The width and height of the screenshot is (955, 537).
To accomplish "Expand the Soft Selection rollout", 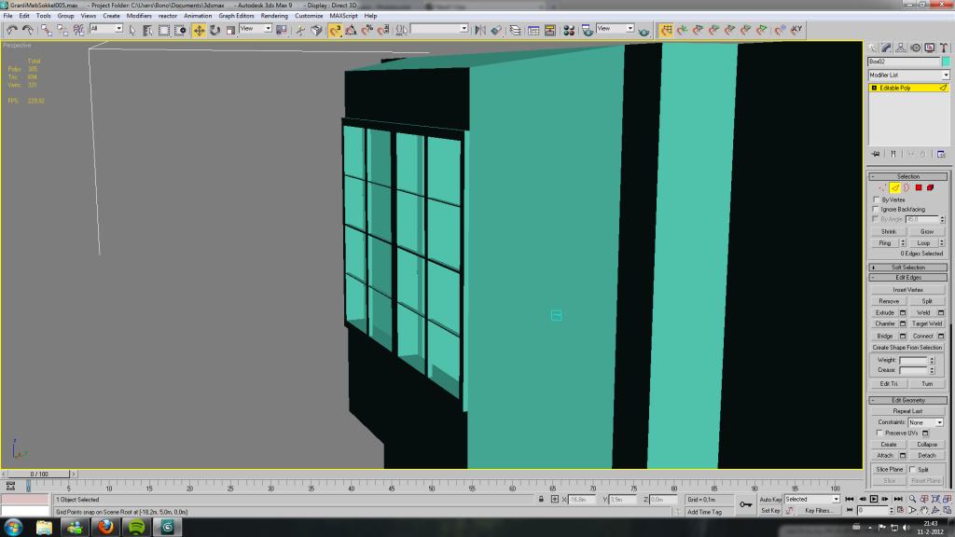I will [907, 268].
